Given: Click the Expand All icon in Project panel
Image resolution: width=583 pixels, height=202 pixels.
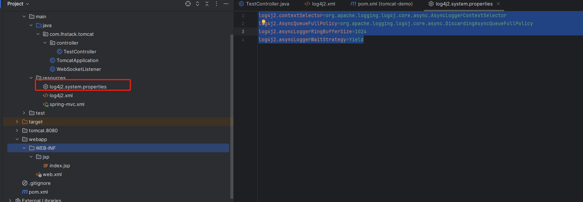Looking at the screenshot, I should click(x=197, y=4).
